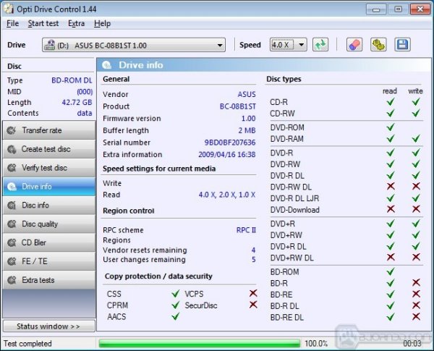Click the VCPS red cross mark
Viewport: 434px width, 351px height.
point(253,293)
